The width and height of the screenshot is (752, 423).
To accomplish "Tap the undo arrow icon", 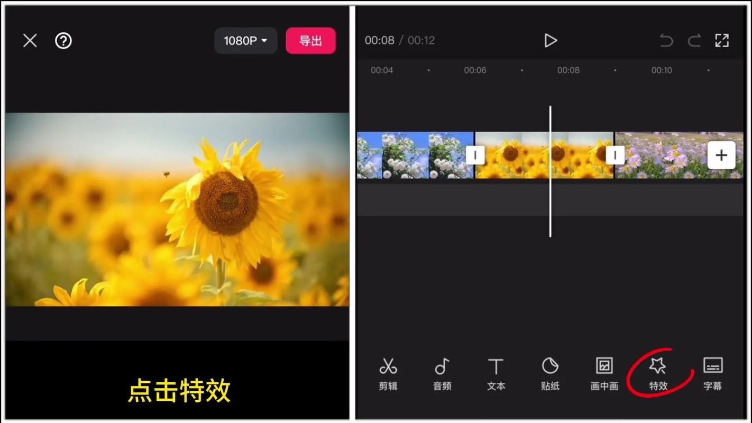I will click(666, 40).
